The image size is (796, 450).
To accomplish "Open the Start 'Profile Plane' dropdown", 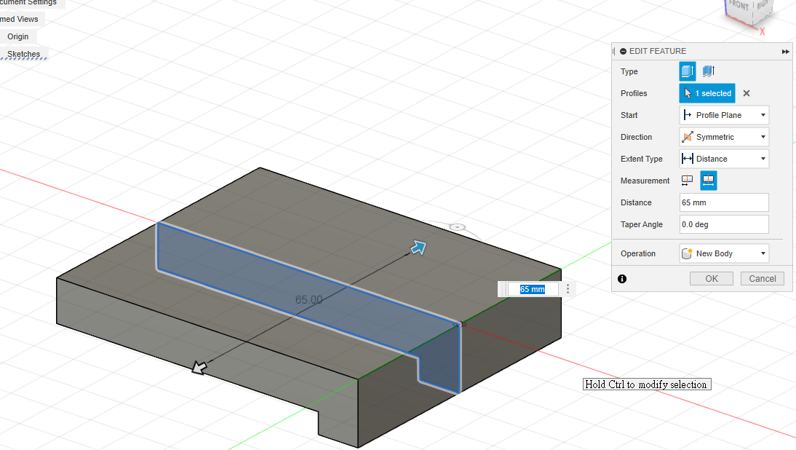I will click(x=724, y=115).
